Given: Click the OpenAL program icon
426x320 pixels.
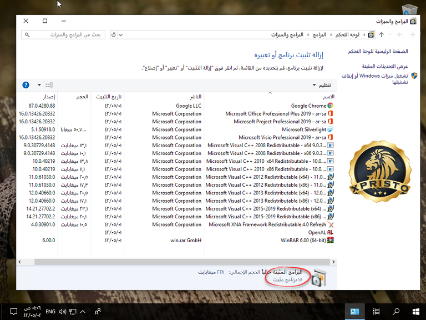Looking at the screenshot, I should point(331,232).
